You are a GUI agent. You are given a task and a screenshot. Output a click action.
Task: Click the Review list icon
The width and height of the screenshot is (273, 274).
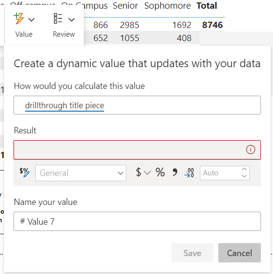[58, 18]
